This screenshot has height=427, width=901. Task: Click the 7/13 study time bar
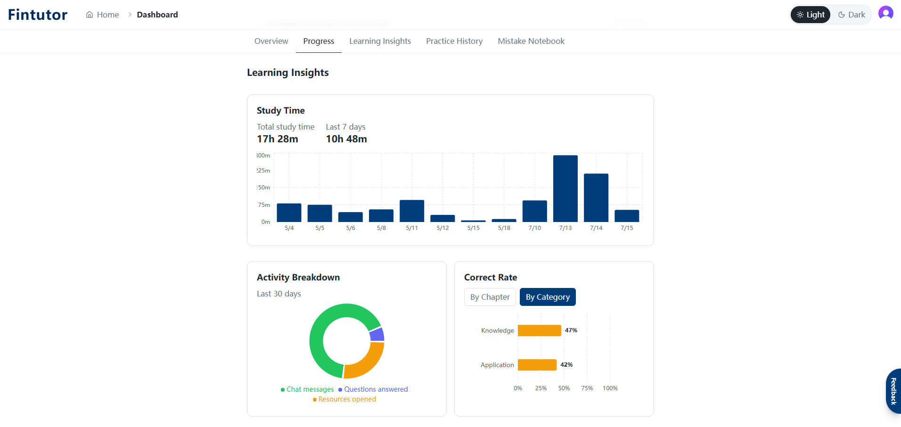coord(565,189)
